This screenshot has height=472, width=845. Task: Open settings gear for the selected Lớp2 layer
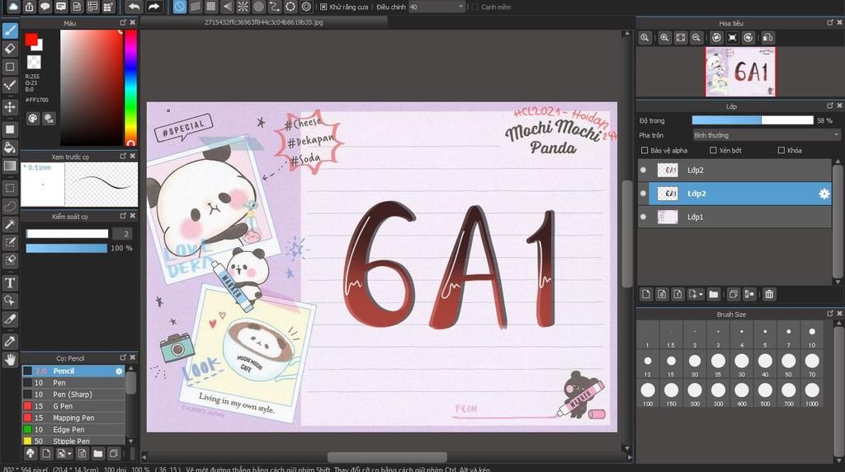coord(824,194)
